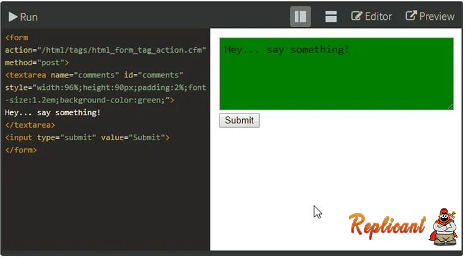Click the code line with form action URL
The width and height of the screenshot is (465, 258).
pyautogui.click(x=105, y=50)
